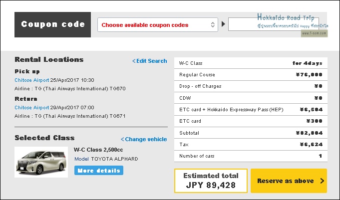This screenshot has width=340, height=200.
Task: Click the Reserve as above button
Action: tap(289, 181)
